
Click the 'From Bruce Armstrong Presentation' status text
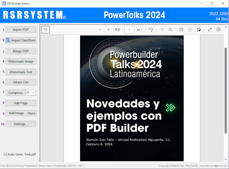click(x=42, y=166)
